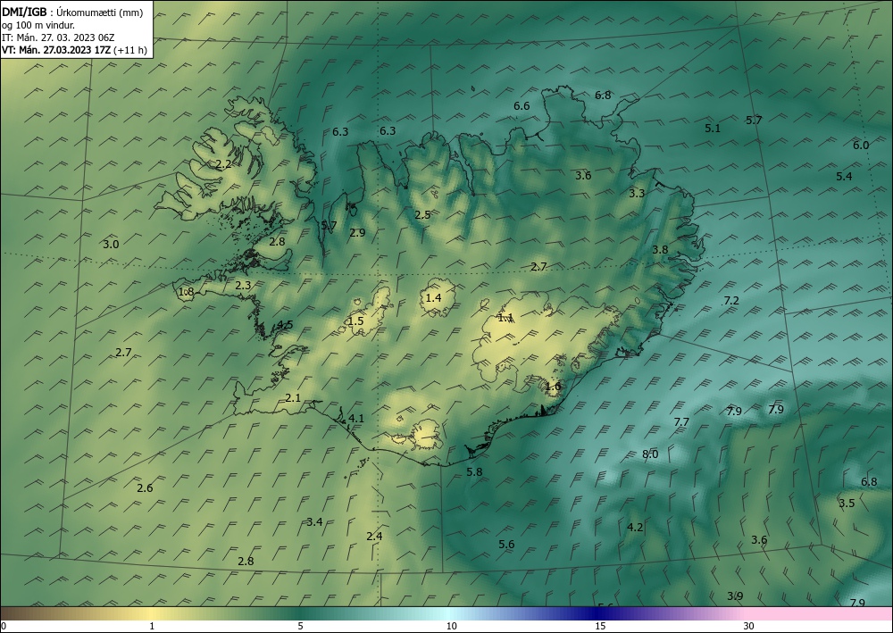Select the 1.6 value label

[553, 387]
